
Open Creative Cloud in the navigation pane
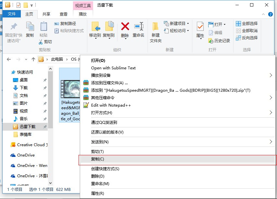coord(29,145)
